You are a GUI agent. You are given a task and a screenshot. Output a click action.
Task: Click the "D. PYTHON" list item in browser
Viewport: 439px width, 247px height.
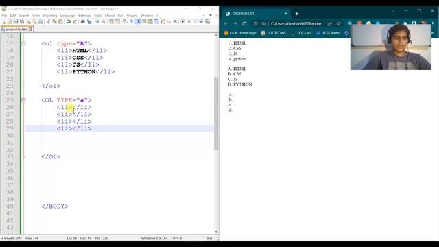(x=240, y=84)
